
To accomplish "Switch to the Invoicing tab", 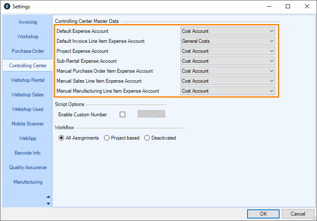I will (27, 22).
